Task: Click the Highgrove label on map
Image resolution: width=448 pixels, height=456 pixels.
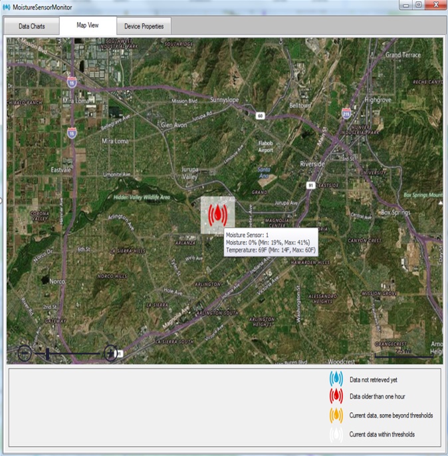Action: point(378,100)
